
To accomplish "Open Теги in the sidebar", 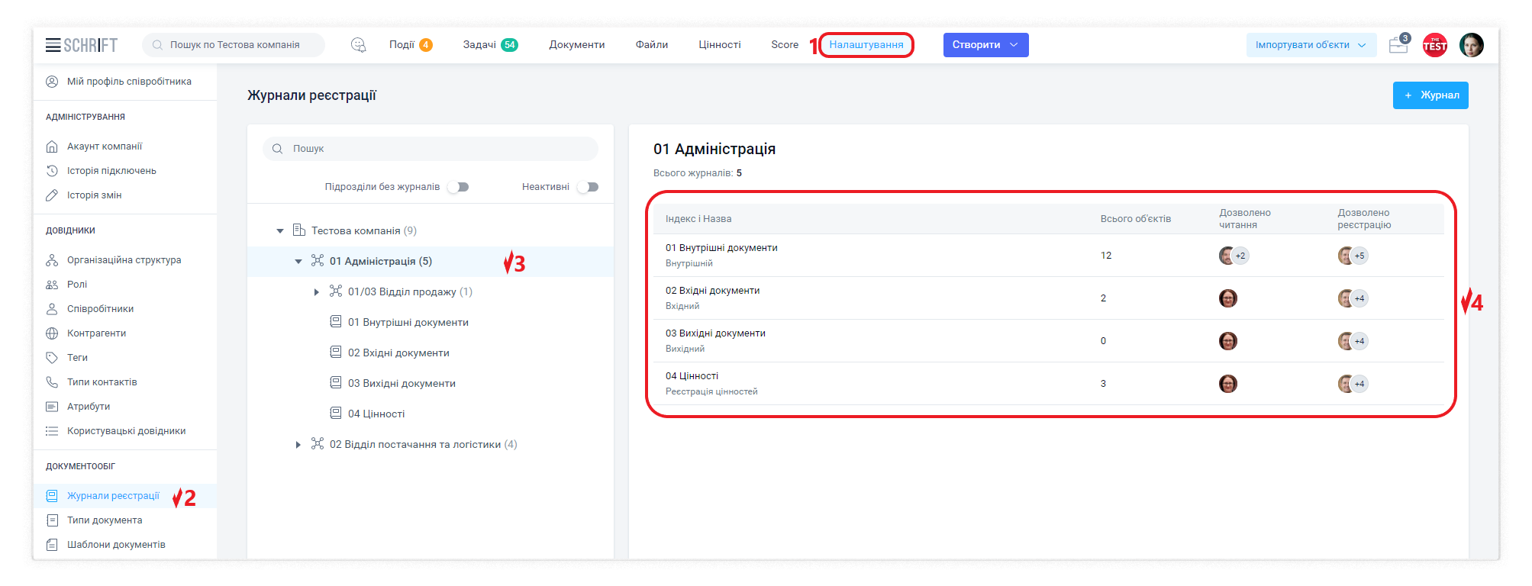I will pos(77,358).
